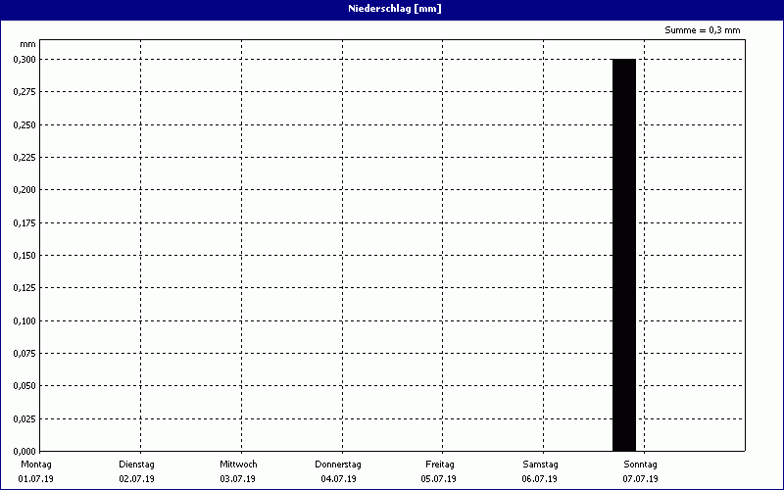Select the Summe = 0,3 mm label
Image resolution: width=784 pixels, height=490 pixels.
coord(703,30)
